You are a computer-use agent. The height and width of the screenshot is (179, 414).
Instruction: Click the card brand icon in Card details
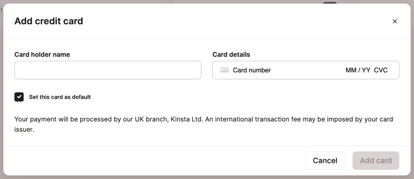coord(224,70)
